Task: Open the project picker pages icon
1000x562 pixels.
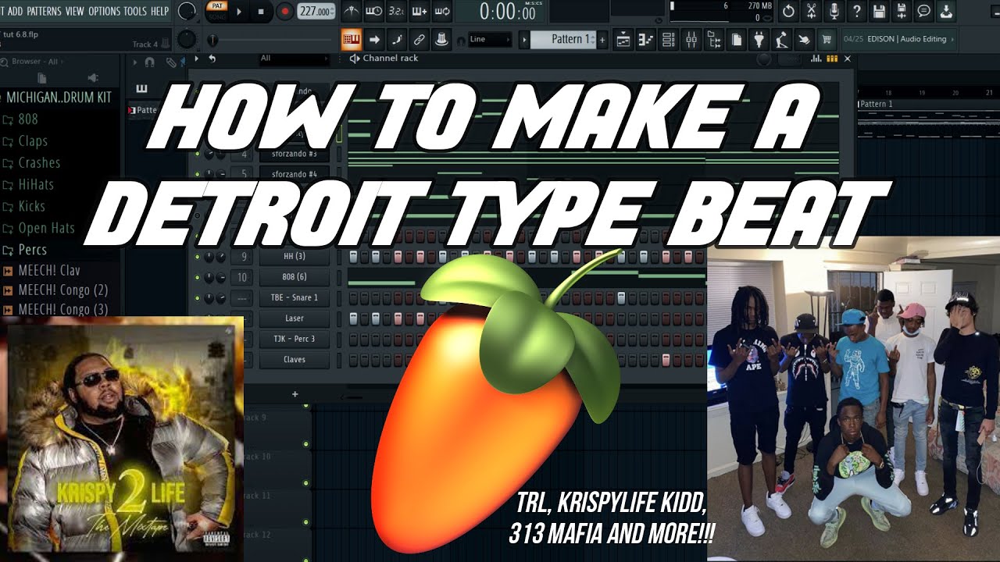Action: point(737,39)
